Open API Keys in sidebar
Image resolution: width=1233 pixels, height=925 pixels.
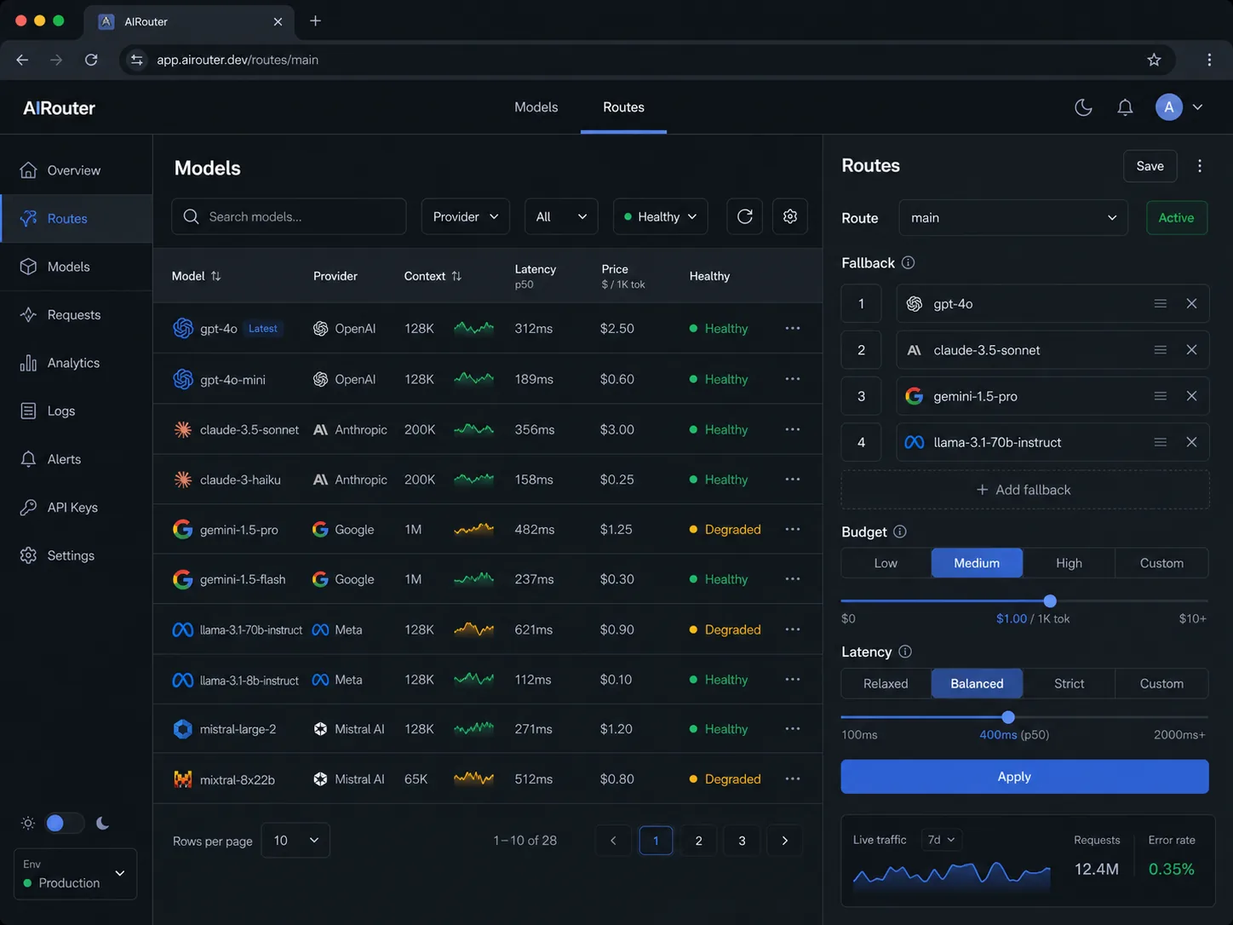(77, 507)
